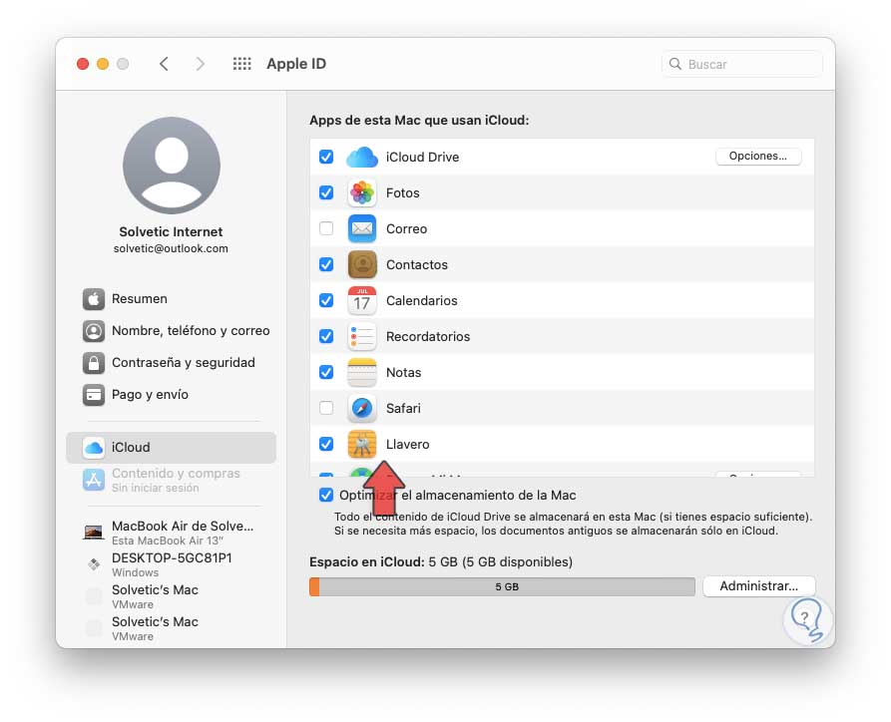This screenshot has width=891, height=722.
Task: Toggle the Notas checkbox
Action: pos(326,372)
